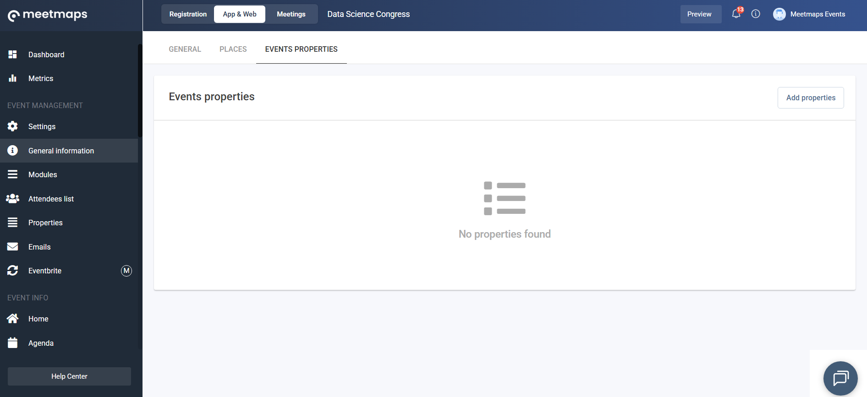Open Properties in sidebar
This screenshot has width=867, height=397.
69,223
